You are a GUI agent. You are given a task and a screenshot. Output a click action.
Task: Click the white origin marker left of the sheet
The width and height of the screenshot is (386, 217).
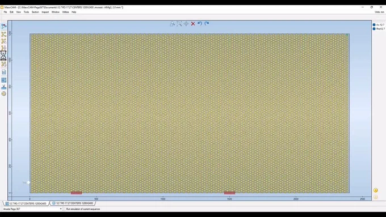pos(28,182)
